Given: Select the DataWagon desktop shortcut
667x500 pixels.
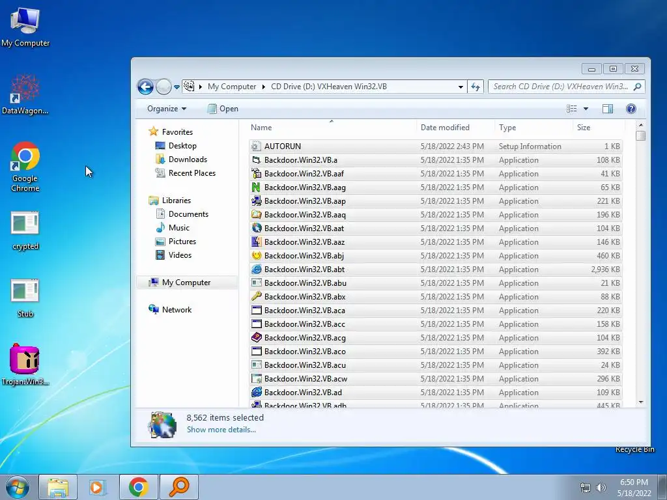Looking at the screenshot, I should [25, 95].
